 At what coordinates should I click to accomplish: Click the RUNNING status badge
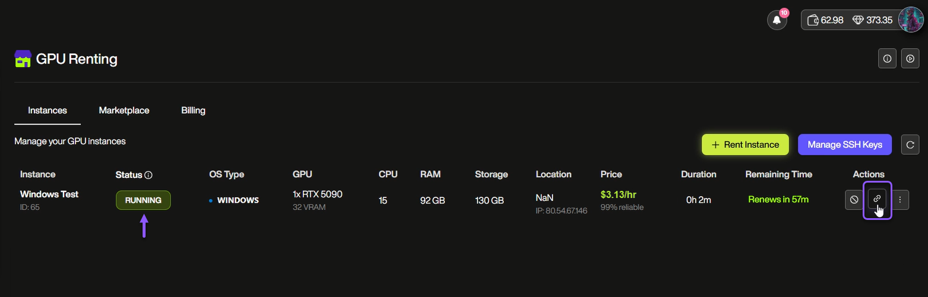click(143, 200)
